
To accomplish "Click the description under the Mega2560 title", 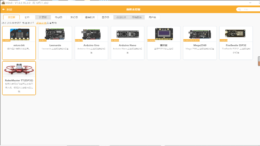I will (x=200, y=49).
